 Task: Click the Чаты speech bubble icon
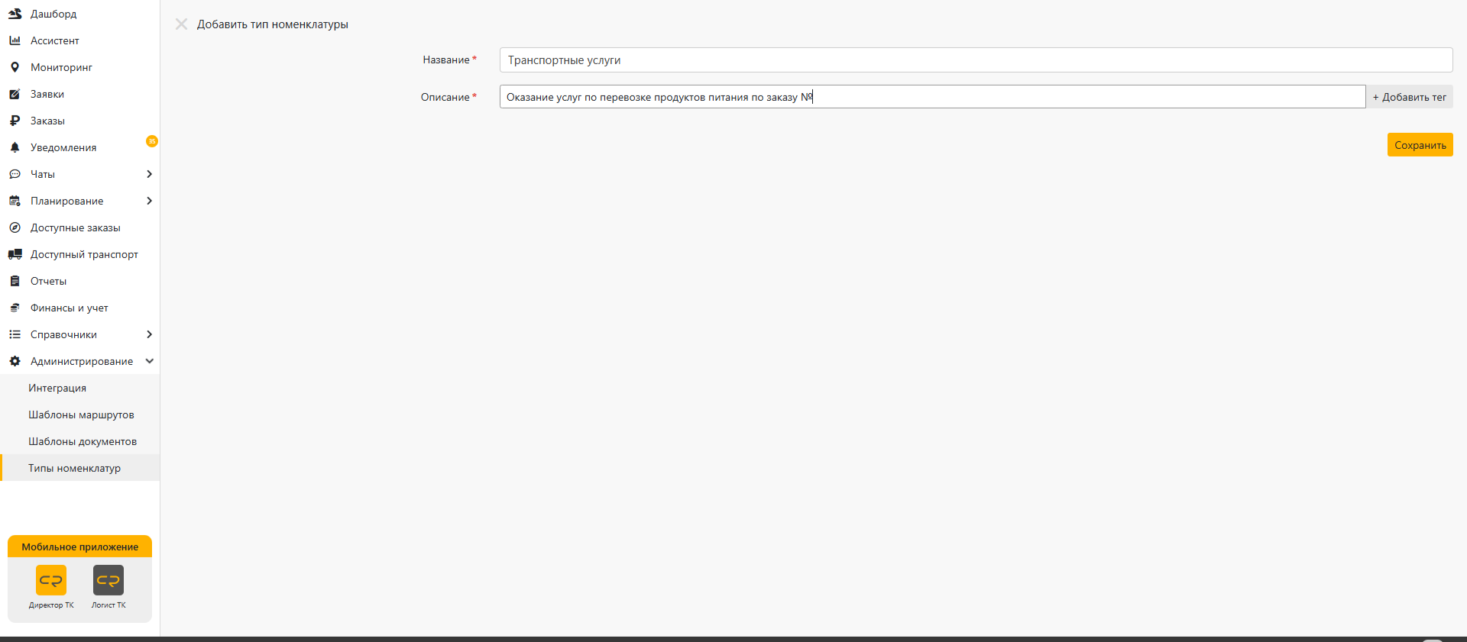click(x=15, y=174)
